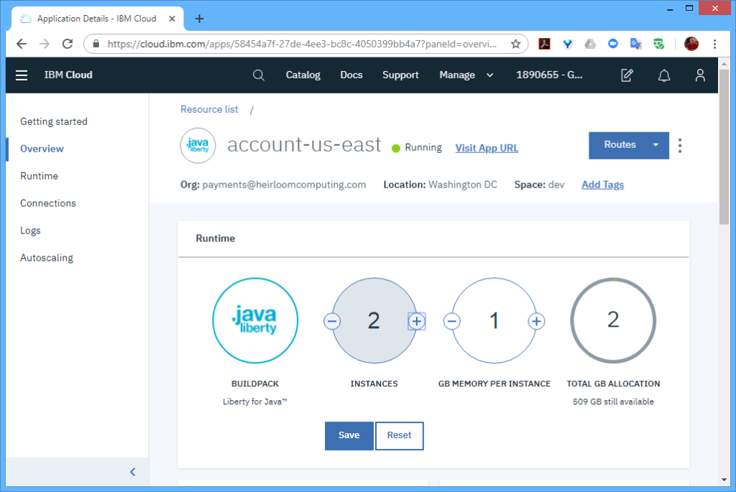This screenshot has width=736, height=492.
Task: Click the Java Liberty app logo beside title
Action: (198, 146)
